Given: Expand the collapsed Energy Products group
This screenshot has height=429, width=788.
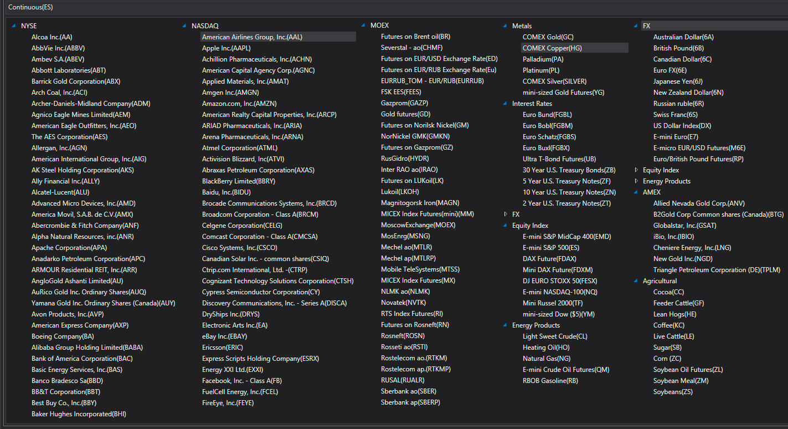Looking at the screenshot, I should [636, 181].
